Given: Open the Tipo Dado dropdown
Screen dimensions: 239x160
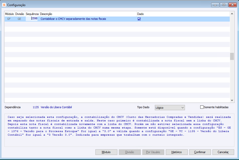Looking at the screenshot, I should (x=170, y=108).
